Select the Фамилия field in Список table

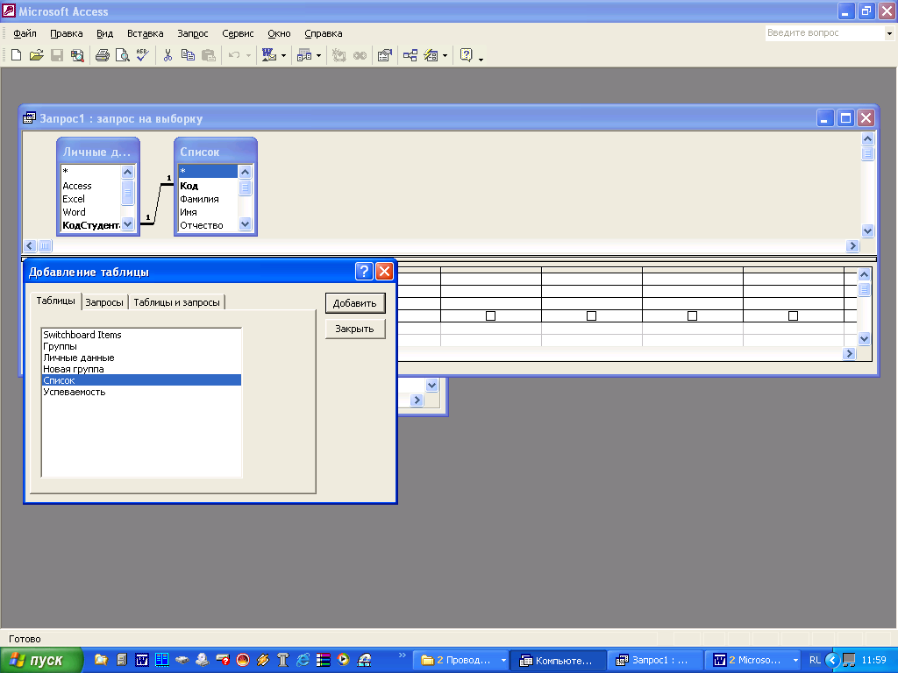tap(208, 199)
